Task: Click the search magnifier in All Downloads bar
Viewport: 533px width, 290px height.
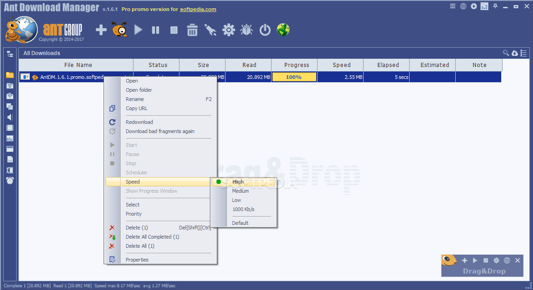Action: click(x=506, y=53)
